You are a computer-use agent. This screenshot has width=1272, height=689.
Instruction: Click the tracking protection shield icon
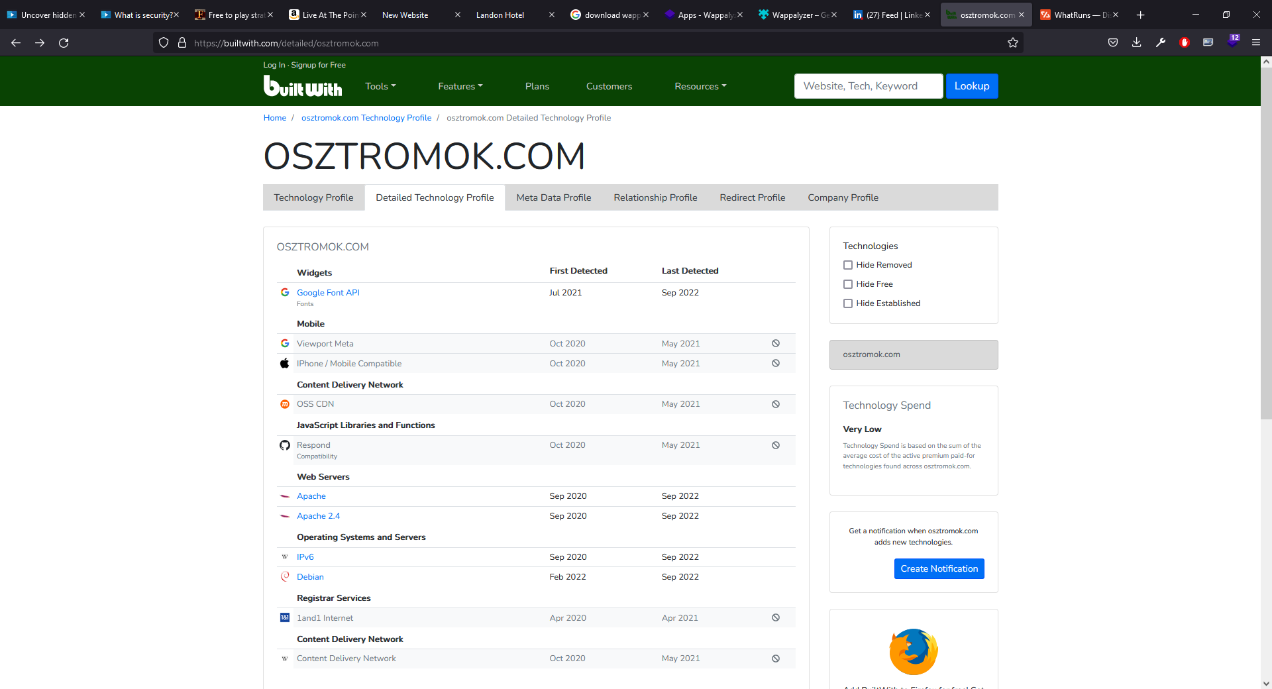point(164,43)
